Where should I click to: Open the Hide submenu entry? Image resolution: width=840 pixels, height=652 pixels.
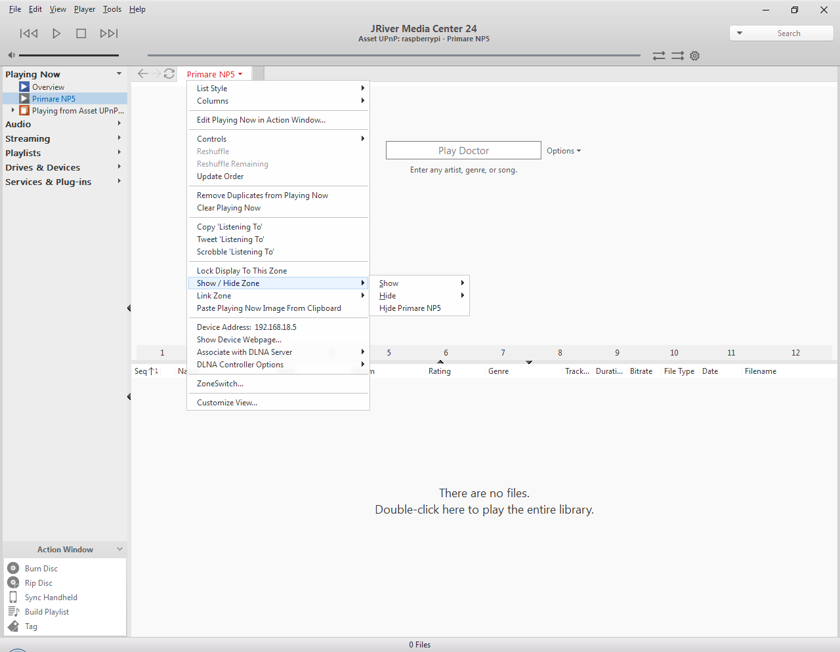(x=419, y=295)
